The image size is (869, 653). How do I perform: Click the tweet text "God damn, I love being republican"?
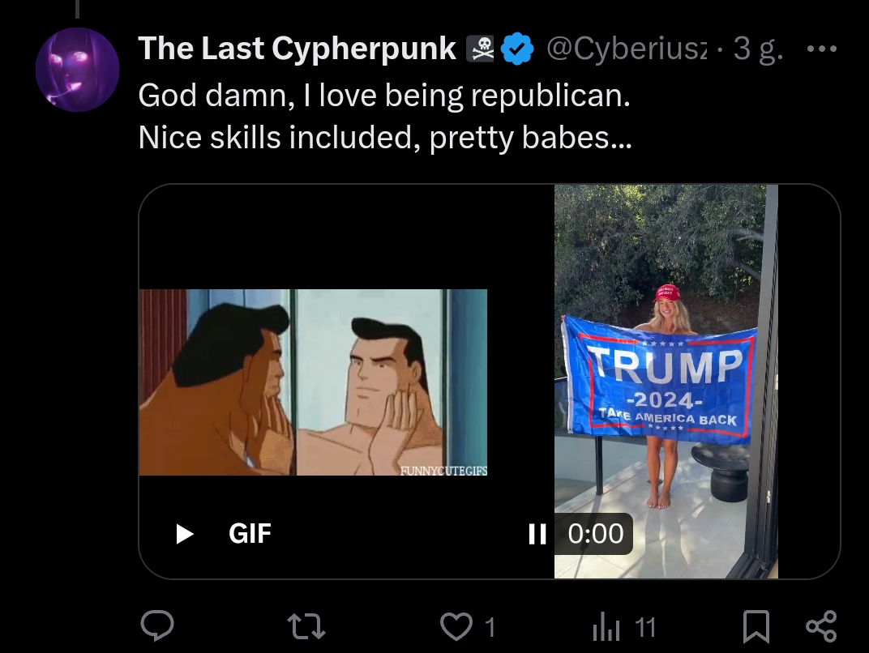pyautogui.click(x=383, y=96)
